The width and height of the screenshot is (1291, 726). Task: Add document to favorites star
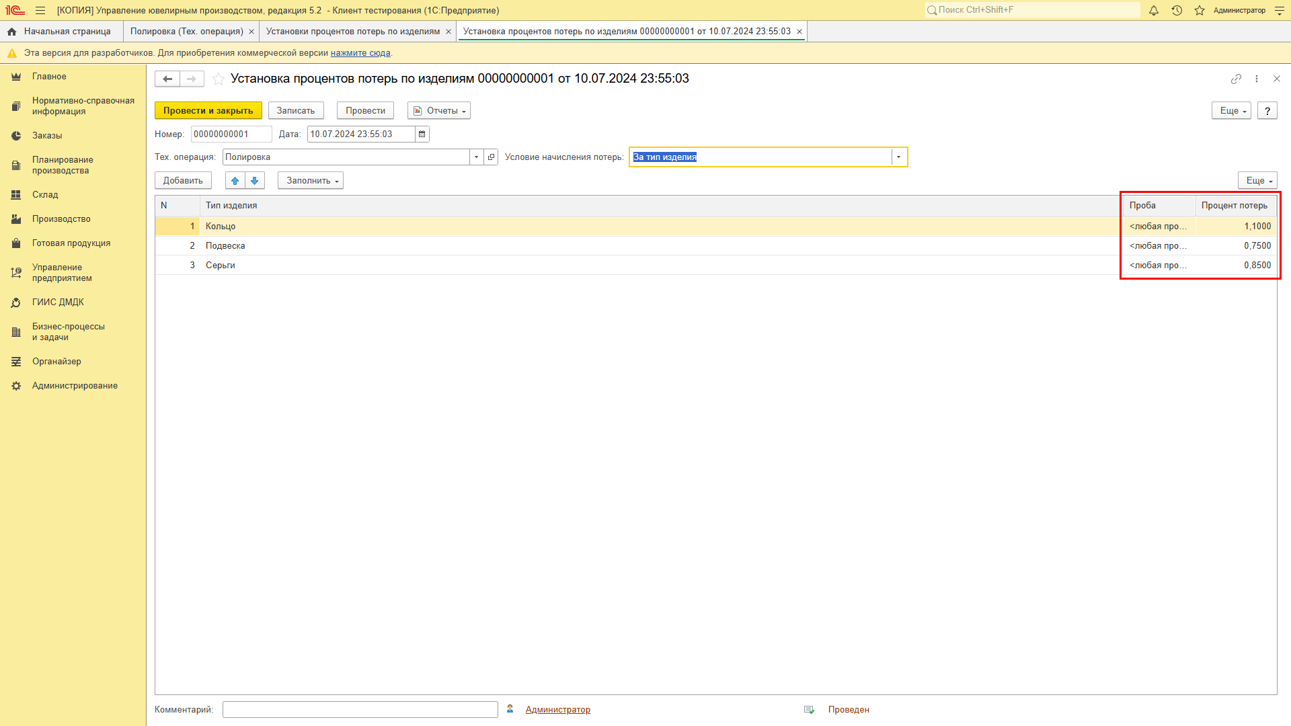click(219, 79)
